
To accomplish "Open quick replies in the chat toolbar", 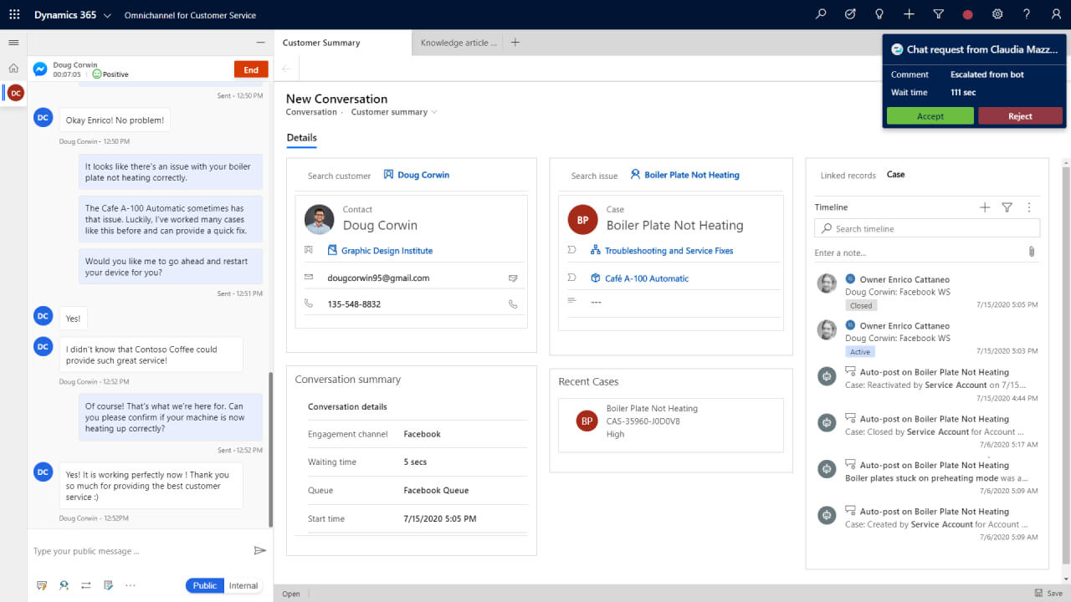I will click(42, 585).
